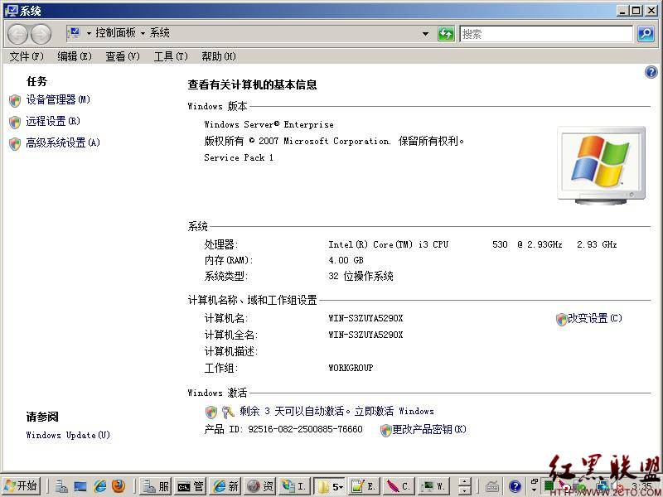Switch to the C. feather taskbar button

tap(399, 486)
